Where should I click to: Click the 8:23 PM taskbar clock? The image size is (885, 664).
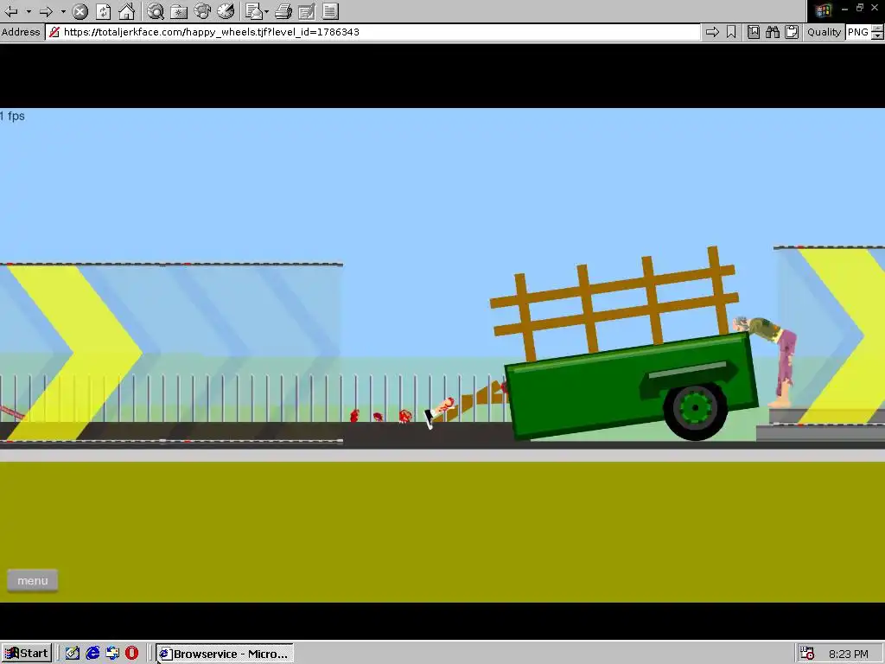point(849,654)
